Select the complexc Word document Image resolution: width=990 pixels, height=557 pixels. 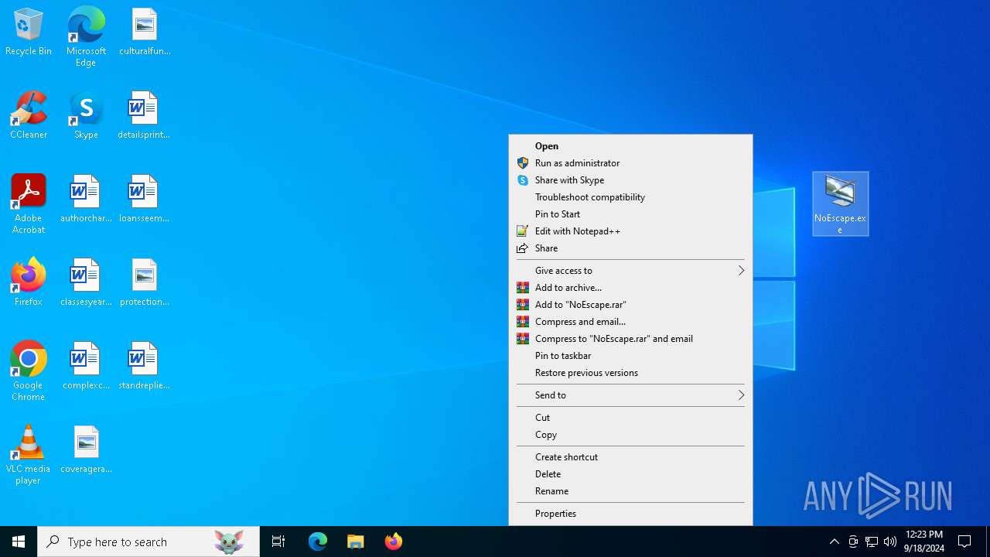click(x=86, y=367)
